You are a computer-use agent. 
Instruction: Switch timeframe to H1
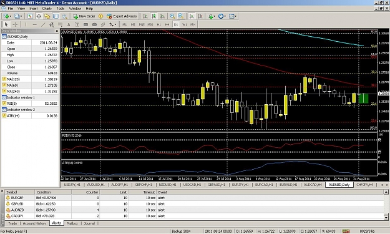click(x=159, y=24)
